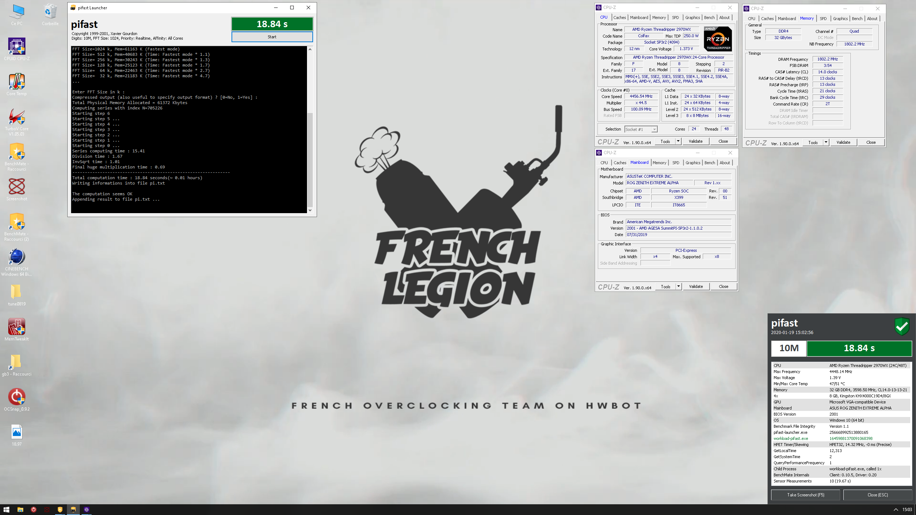This screenshot has height=515, width=916.
Task: Click Validate in the CPU tab window
Action: click(x=696, y=141)
